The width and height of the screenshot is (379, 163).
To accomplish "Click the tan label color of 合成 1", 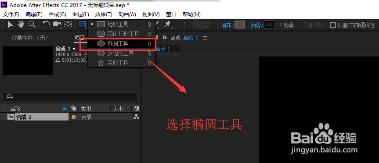I will 74,117.
